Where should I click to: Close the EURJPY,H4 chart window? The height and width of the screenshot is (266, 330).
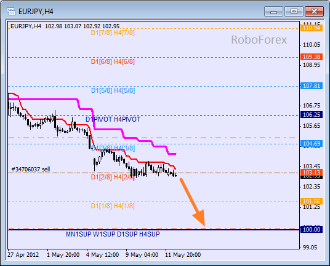[x=314, y=11]
